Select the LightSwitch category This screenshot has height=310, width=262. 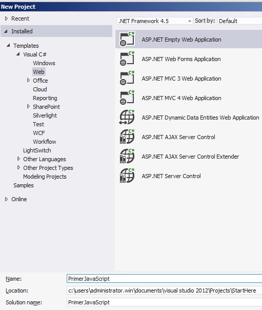tap(37, 150)
